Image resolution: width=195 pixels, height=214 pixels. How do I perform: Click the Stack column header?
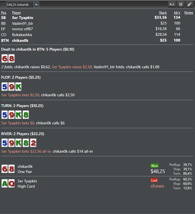pos(163,13)
